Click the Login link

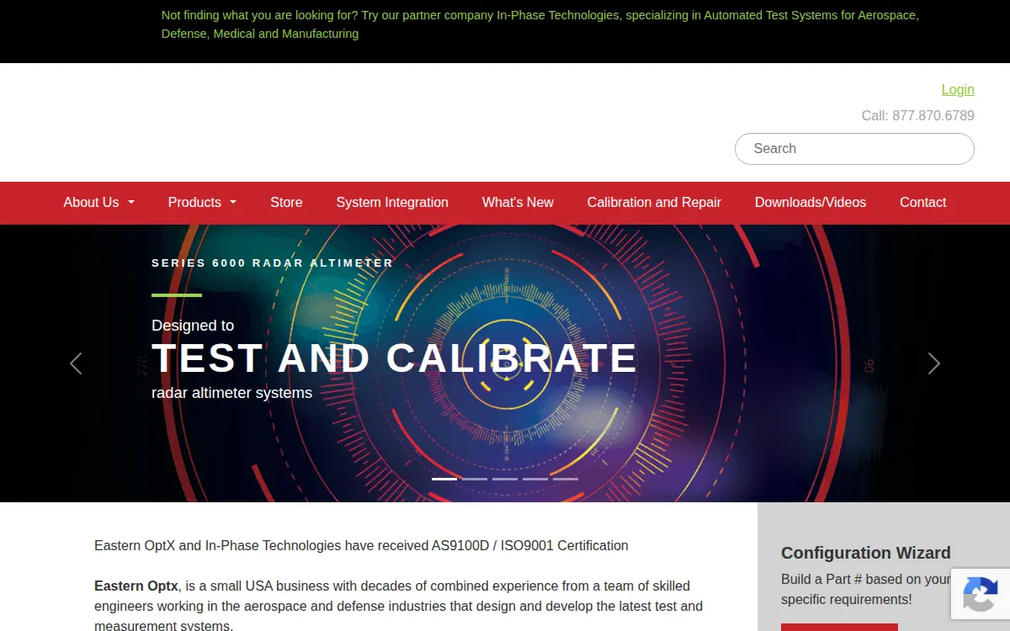[x=958, y=90]
